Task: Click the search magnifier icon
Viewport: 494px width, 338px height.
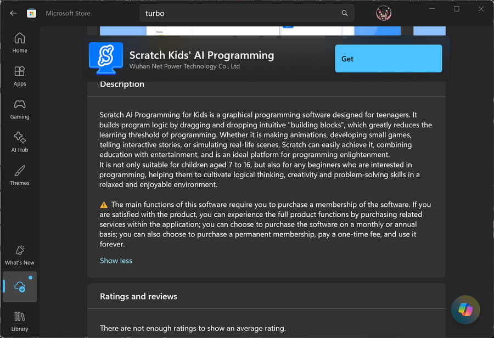Action: [x=345, y=13]
